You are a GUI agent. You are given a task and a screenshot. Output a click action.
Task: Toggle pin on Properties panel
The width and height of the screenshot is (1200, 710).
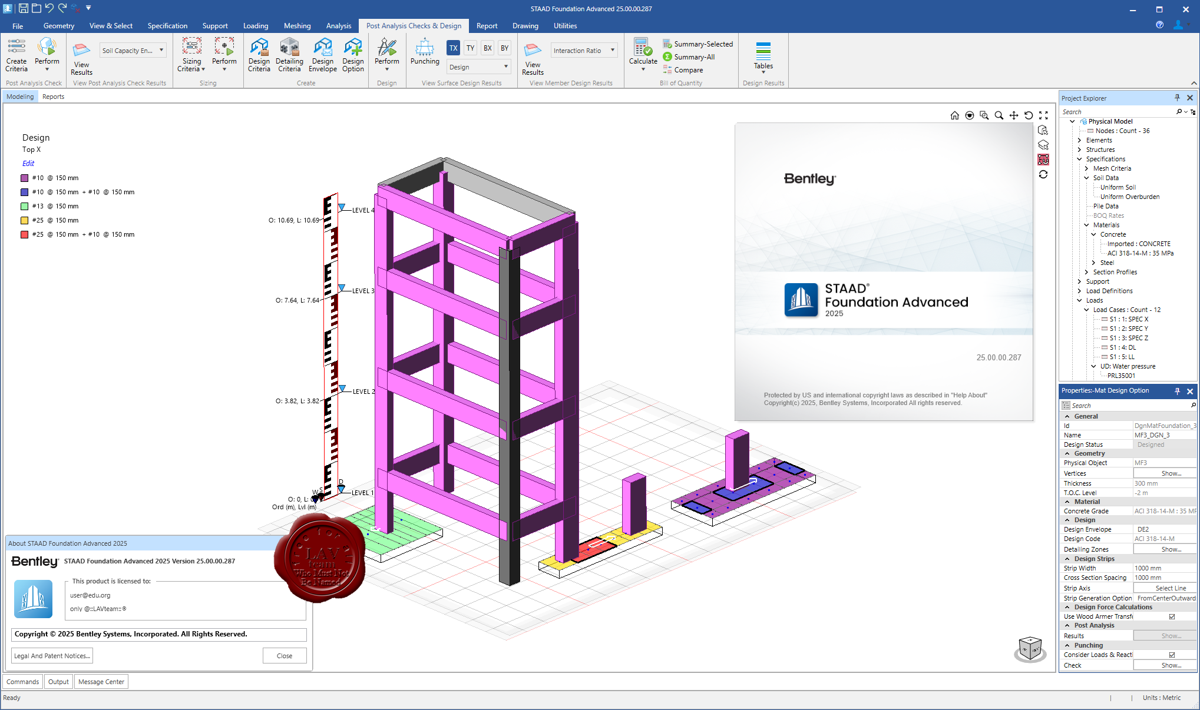coord(1177,391)
